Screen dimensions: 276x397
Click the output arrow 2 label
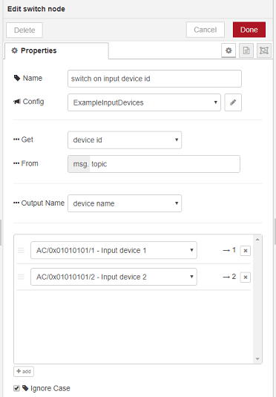(x=229, y=277)
